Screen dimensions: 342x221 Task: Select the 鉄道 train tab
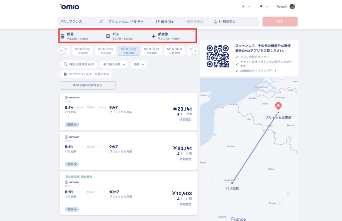(x=74, y=36)
